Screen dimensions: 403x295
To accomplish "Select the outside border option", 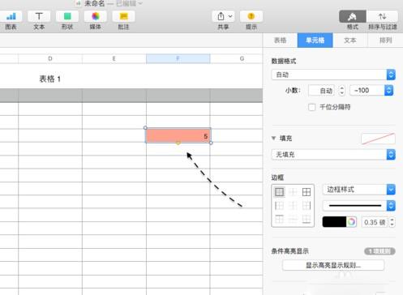I will [x=279, y=192].
